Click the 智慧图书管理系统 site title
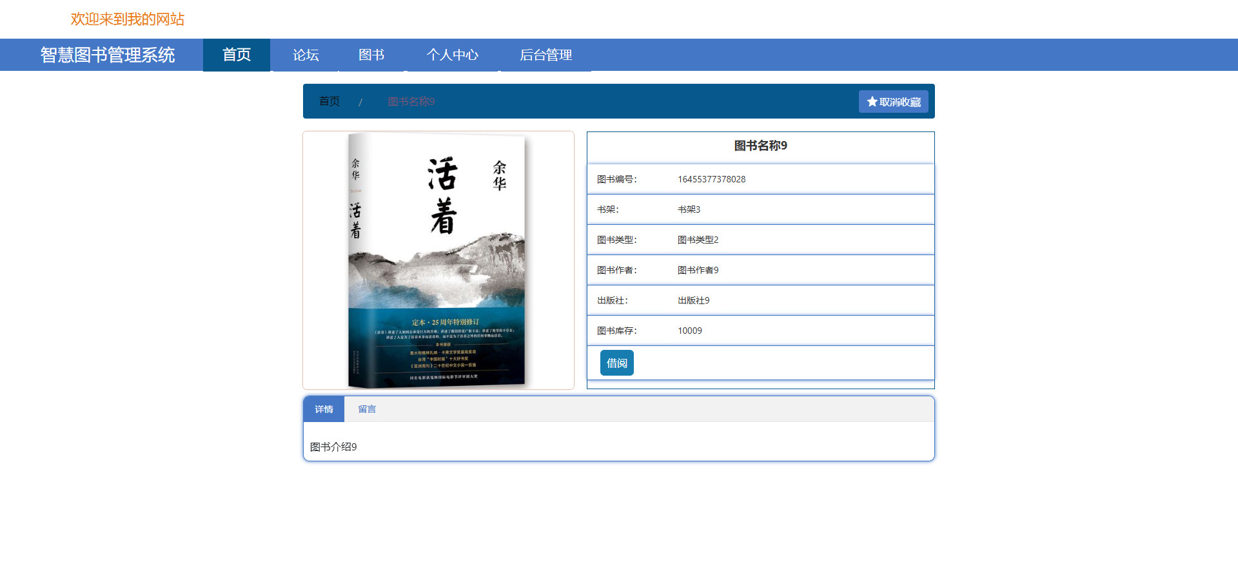The height and width of the screenshot is (587, 1238). (108, 55)
